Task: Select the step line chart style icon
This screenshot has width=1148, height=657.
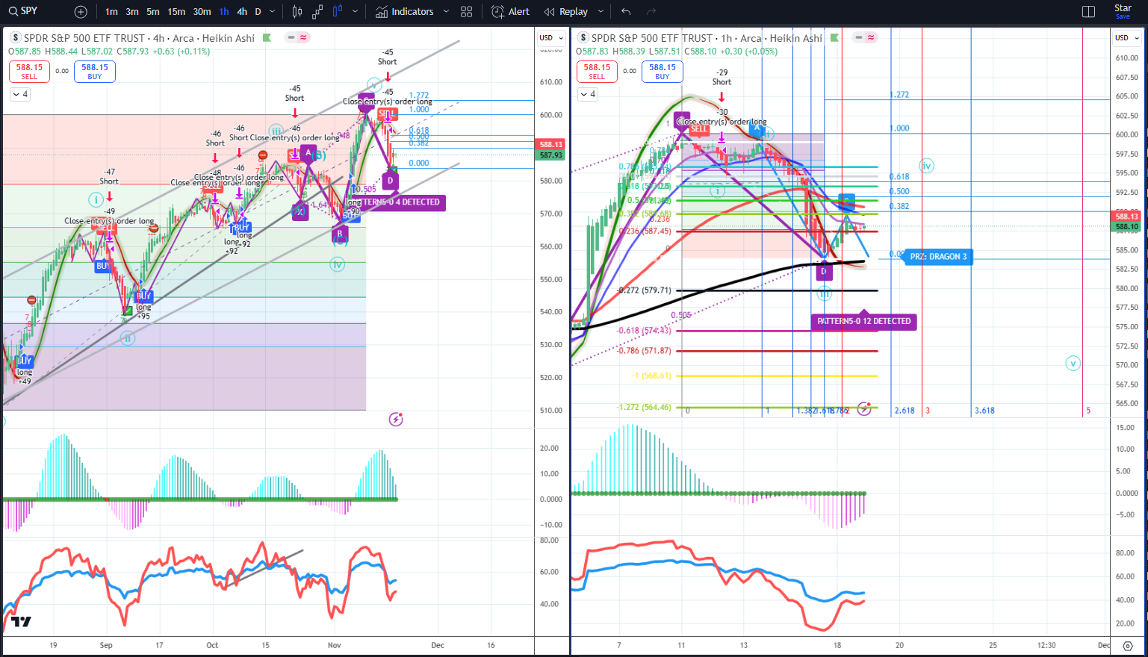Action: click(317, 12)
